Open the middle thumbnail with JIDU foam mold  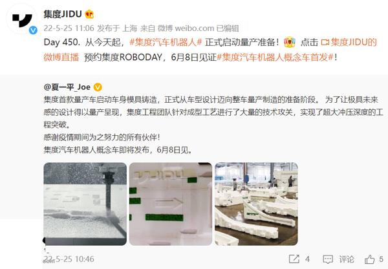click(x=171, y=204)
